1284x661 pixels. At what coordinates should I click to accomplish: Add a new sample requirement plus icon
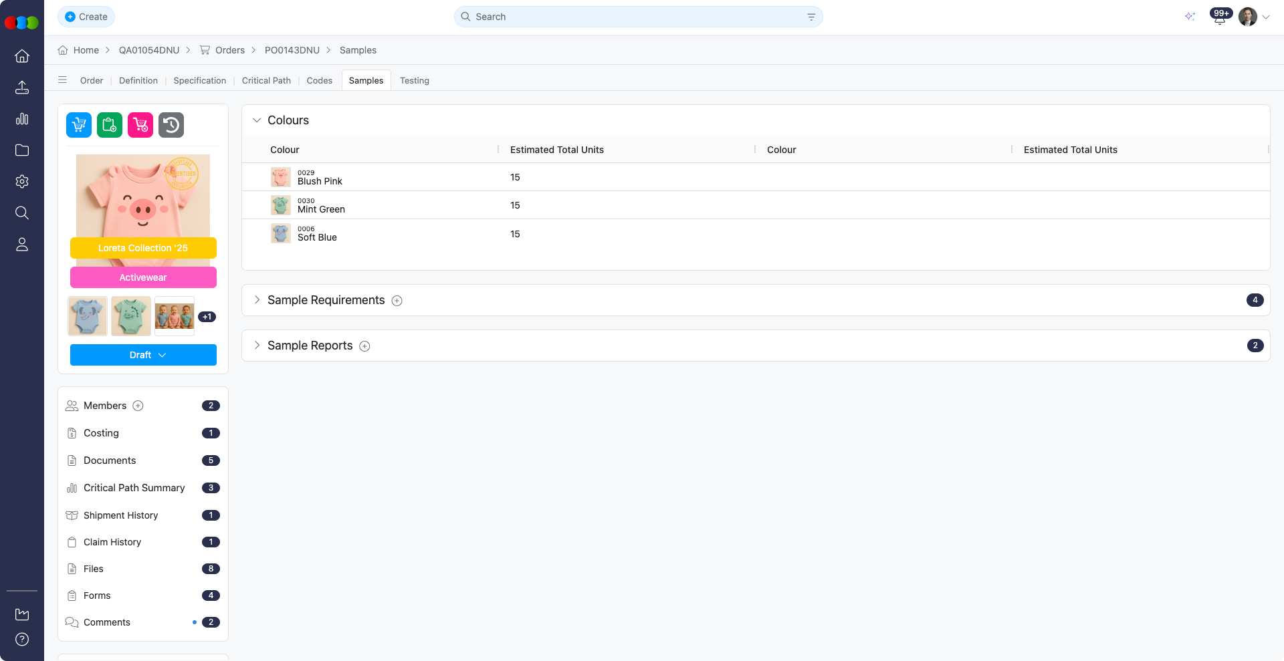coord(397,301)
